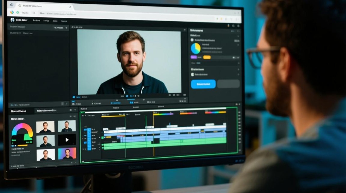Click the green circular icon left of the address bar
346x193 pixels.
pyautogui.click(x=18, y=12)
